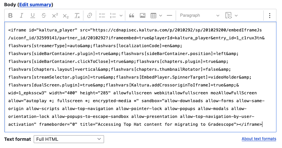Insert a link
The image size is (282, 148).
pos(90,15)
